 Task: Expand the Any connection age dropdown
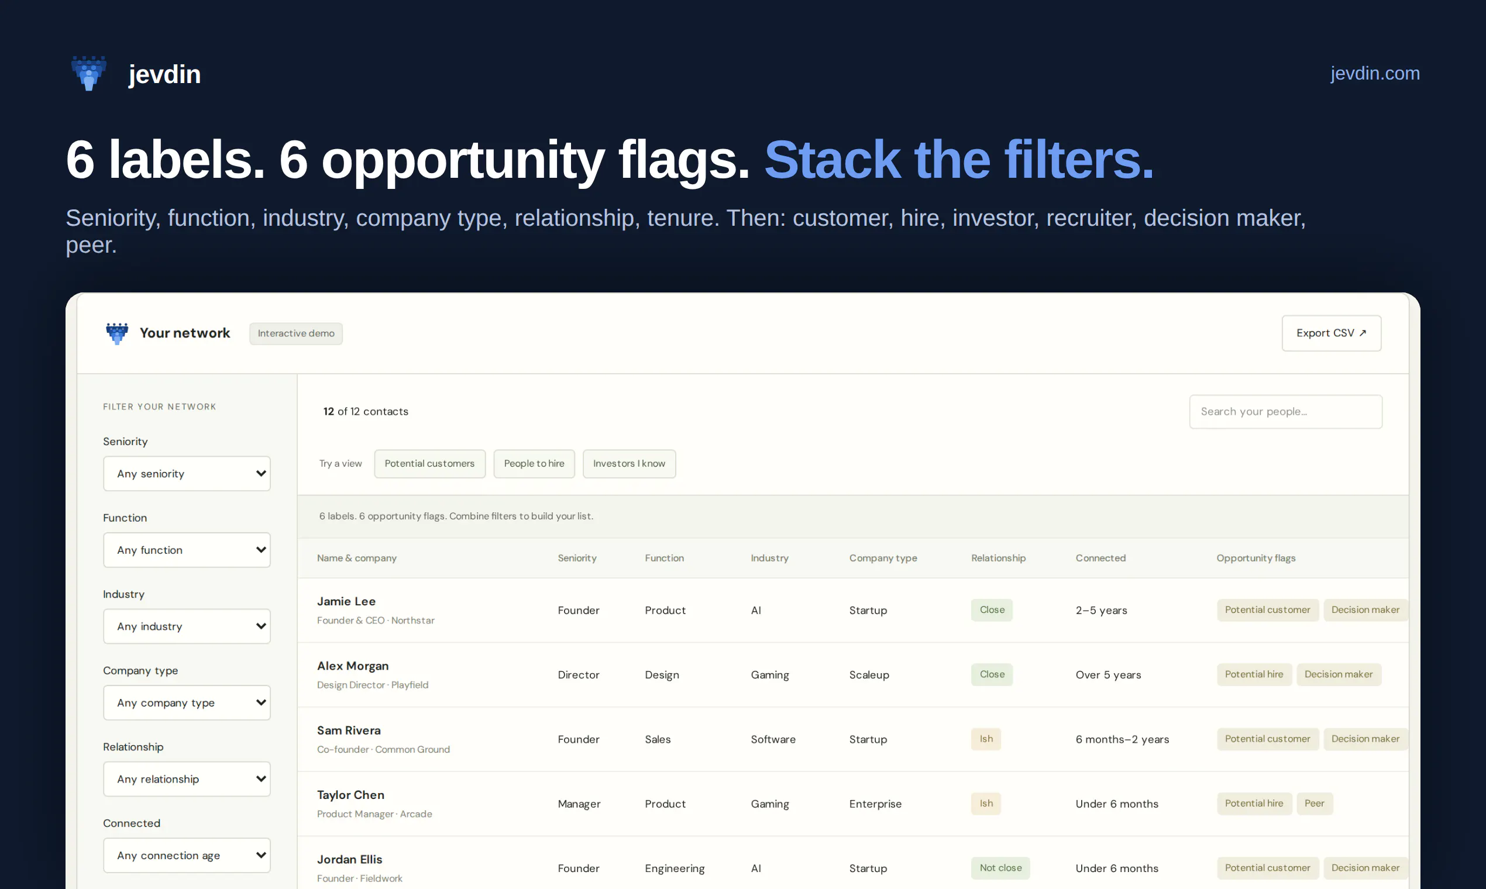click(x=187, y=856)
